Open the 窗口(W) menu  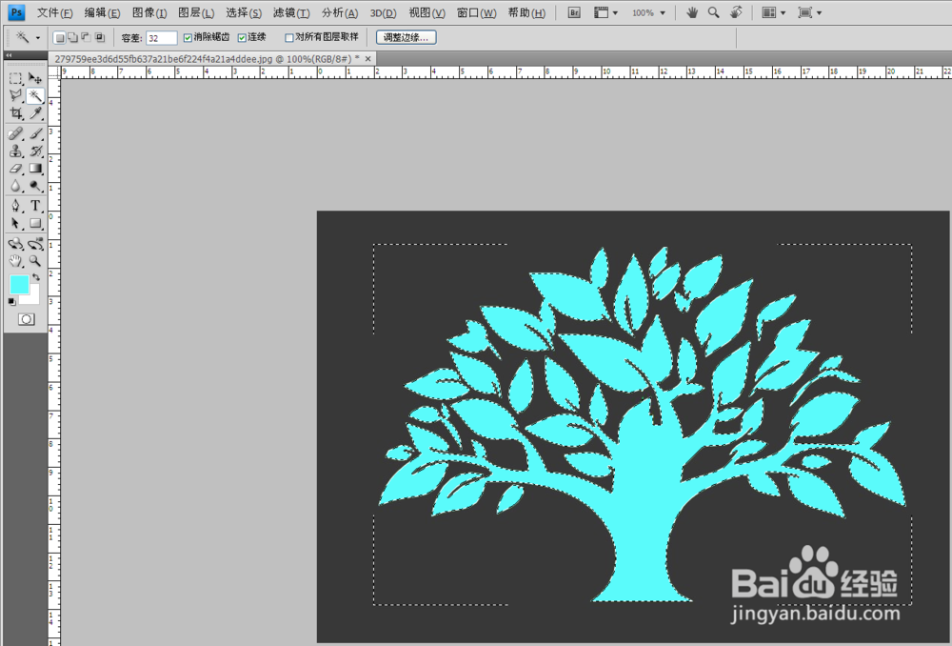click(x=477, y=12)
